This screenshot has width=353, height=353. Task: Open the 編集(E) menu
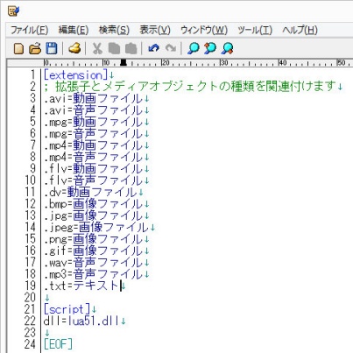[74, 30]
